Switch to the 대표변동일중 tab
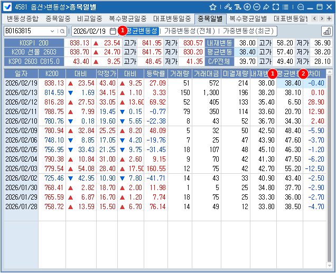 [172, 18]
